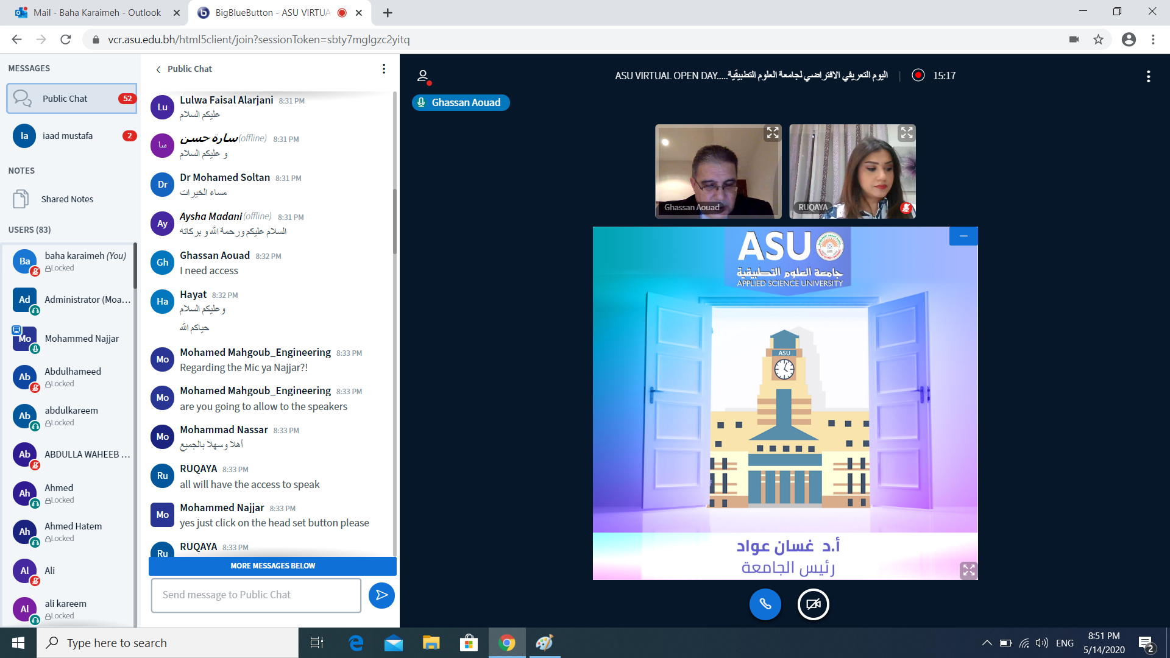Minimize the presentation with minus button
The width and height of the screenshot is (1170, 658).
pyautogui.click(x=963, y=236)
